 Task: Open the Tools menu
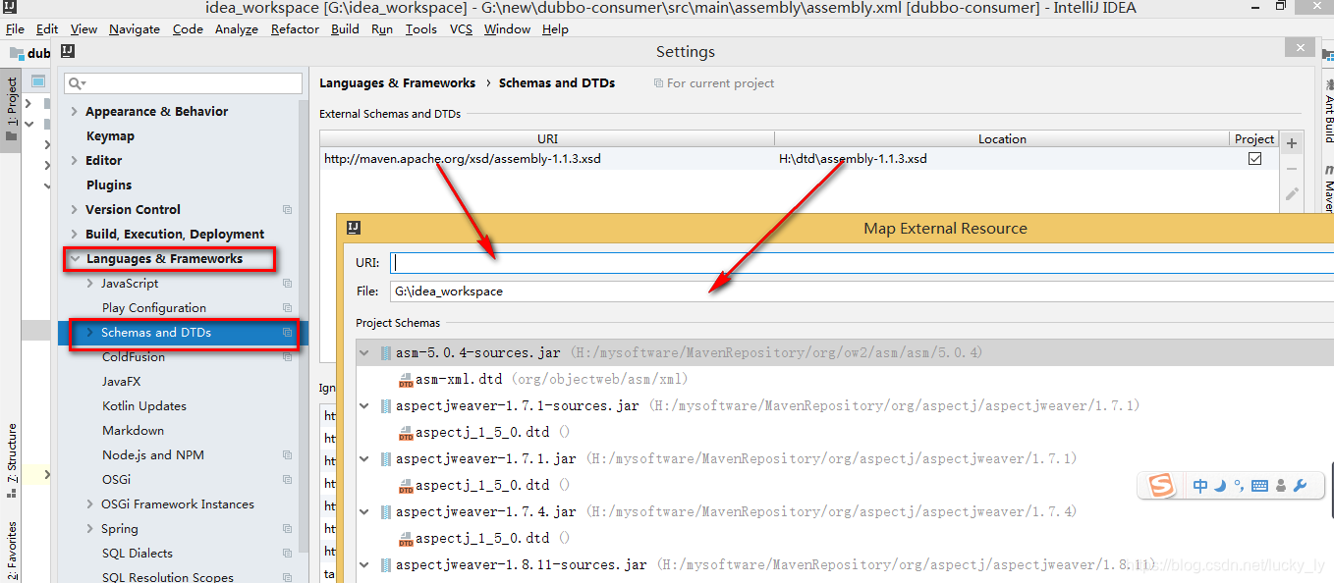click(x=420, y=29)
